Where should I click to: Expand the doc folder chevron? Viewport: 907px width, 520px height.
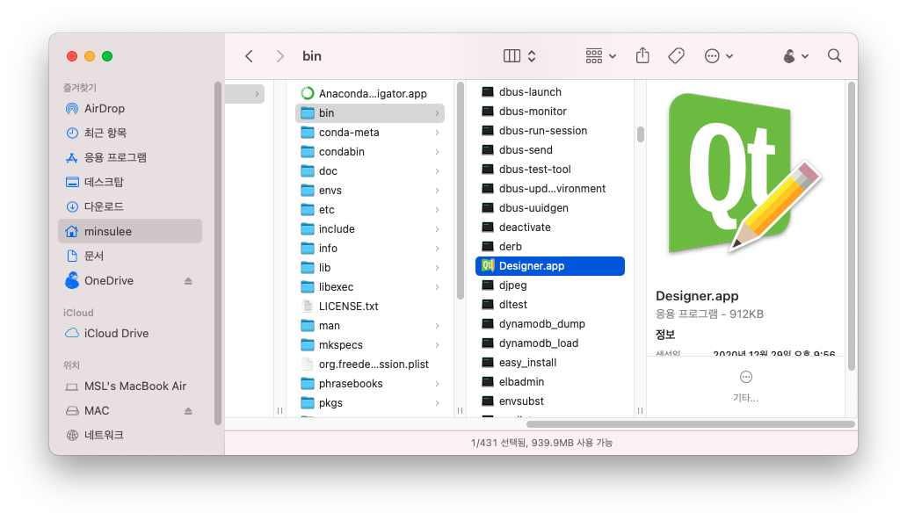click(438, 171)
